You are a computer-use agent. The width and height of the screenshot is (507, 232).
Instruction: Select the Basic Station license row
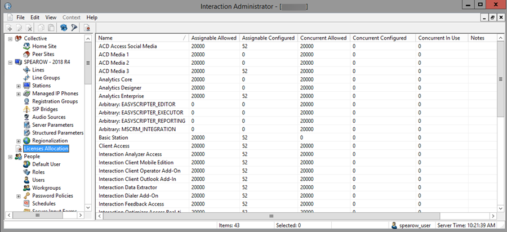tap(296, 137)
